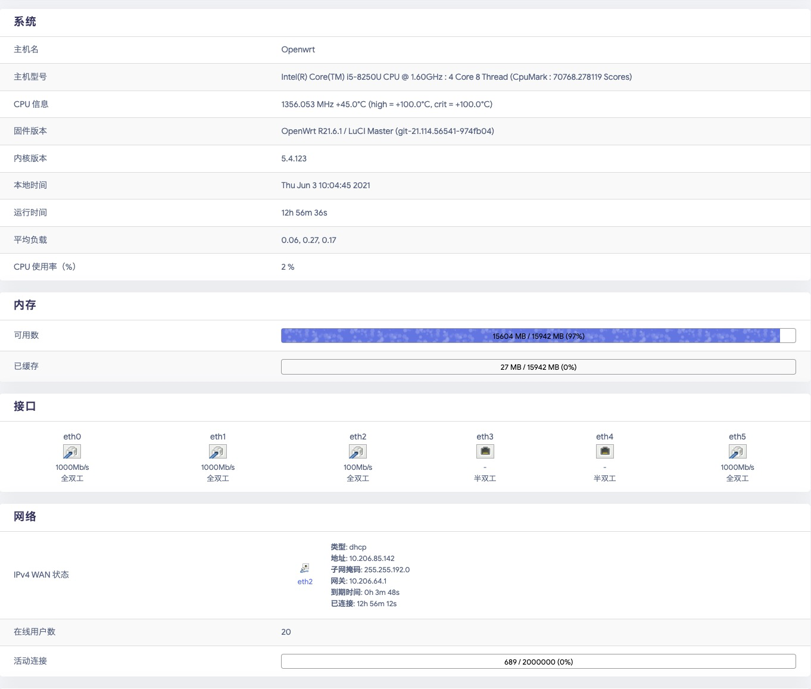Expand the 接口 section
The height and width of the screenshot is (689, 811).
click(x=24, y=406)
